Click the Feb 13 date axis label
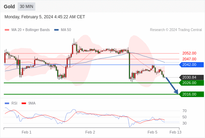 pyautogui.click(x=175, y=132)
